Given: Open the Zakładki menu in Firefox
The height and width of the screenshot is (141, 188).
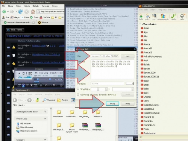Looking at the screenshot, I should pos(36,6).
